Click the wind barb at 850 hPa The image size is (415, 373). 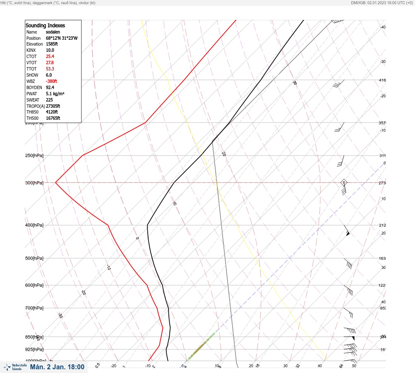click(x=349, y=337)
